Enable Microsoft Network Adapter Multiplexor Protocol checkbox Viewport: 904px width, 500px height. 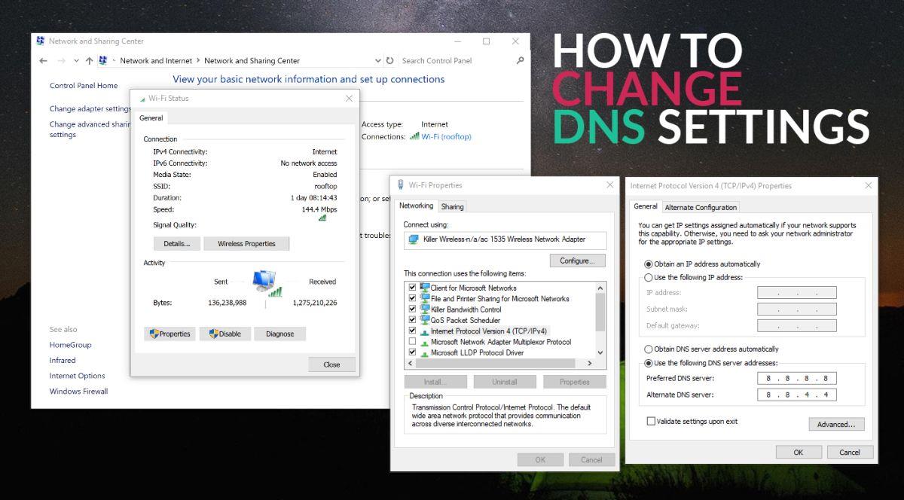412,342
